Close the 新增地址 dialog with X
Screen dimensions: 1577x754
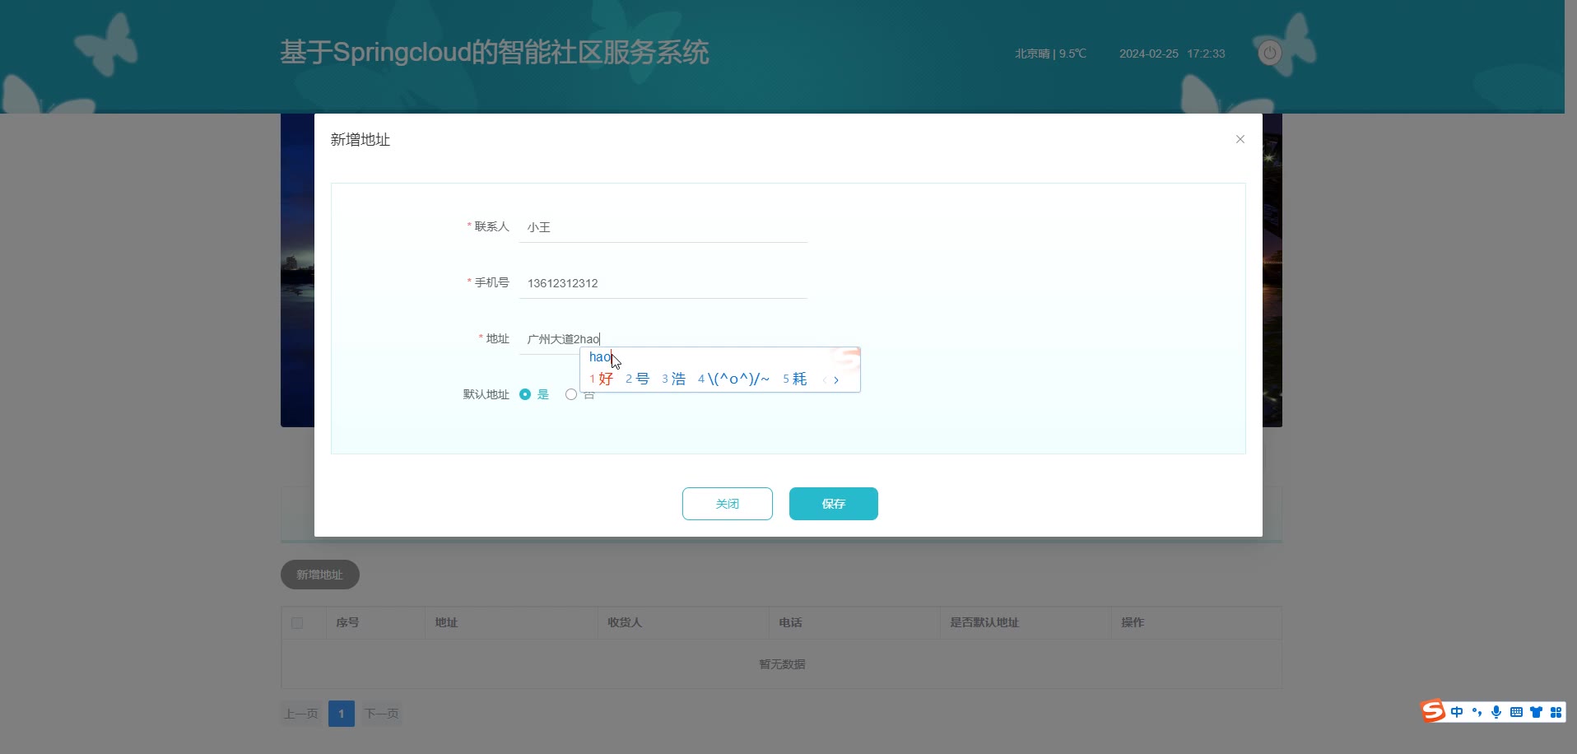[1240, 139]
